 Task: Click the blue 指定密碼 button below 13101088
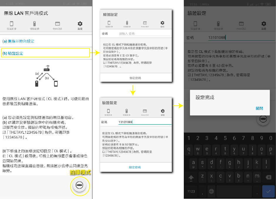[x=135, y=167]
